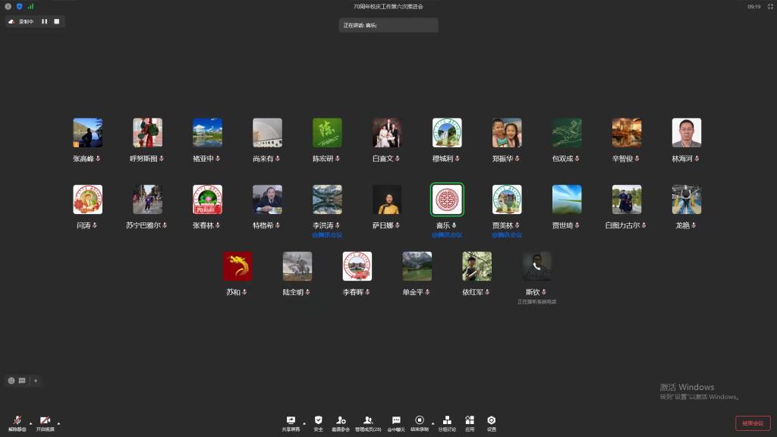777x437 pixels.
Task: Collapse the reaction bar with the arrow
Action: tap(35, 381)
